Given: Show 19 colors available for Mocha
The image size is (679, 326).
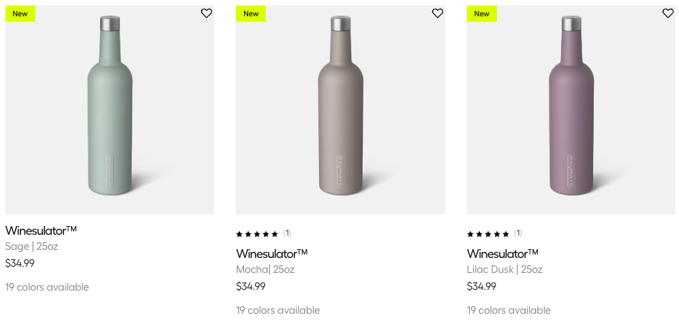Looking at the screenshot, I should tap(277, 310).
